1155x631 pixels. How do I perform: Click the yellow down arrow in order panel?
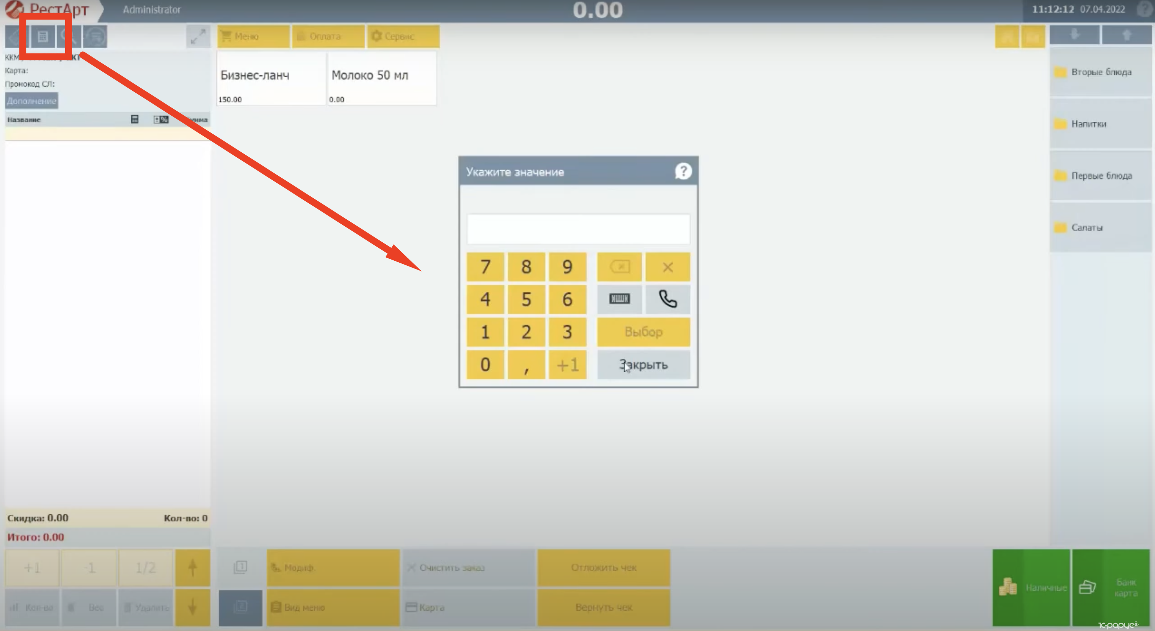tap(192, 607)
